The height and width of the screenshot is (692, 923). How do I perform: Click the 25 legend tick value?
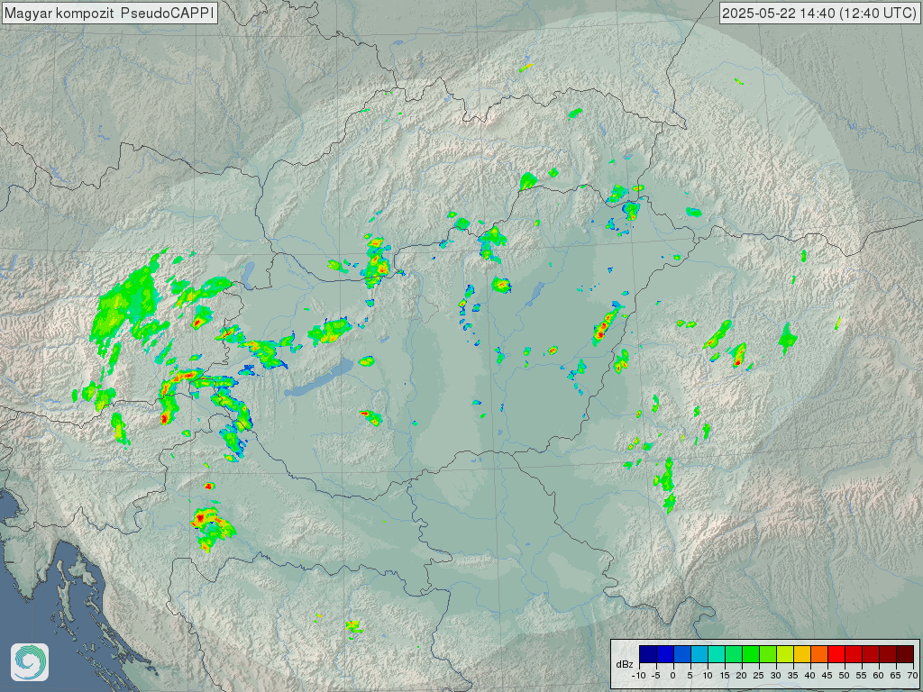tap(758, 676)
